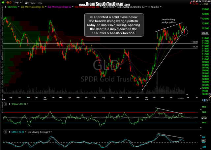Expand Exp Moving Average 50 dropdown
The height and width of the screenshot is (150, 211).
click(46, 7)
